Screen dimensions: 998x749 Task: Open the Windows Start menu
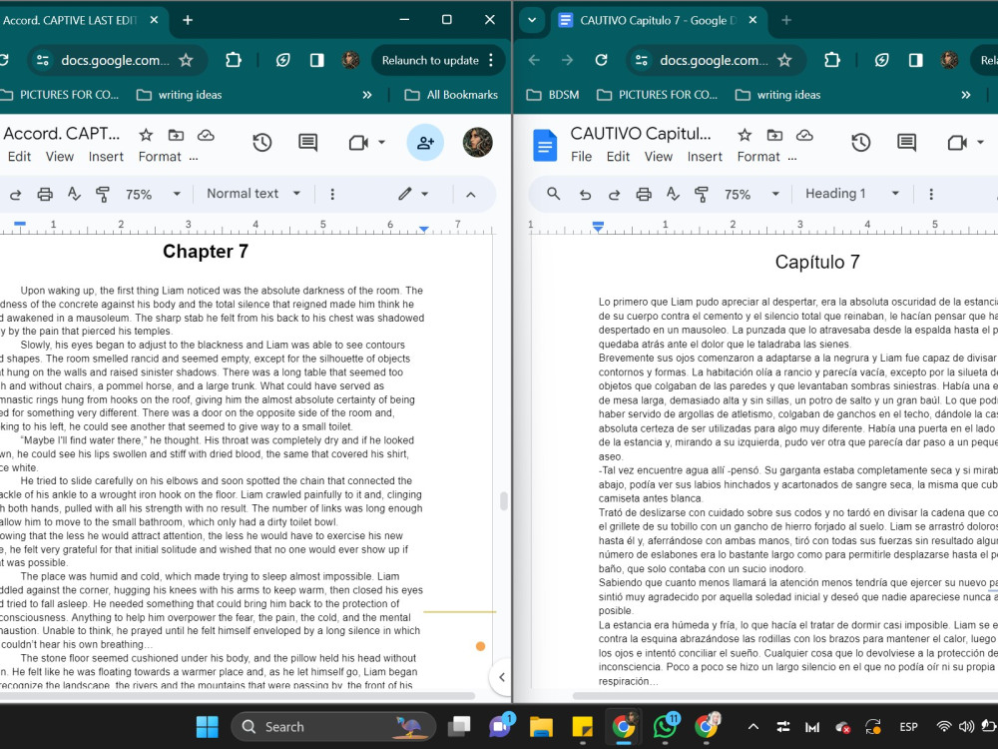click(x=207, y=727)
